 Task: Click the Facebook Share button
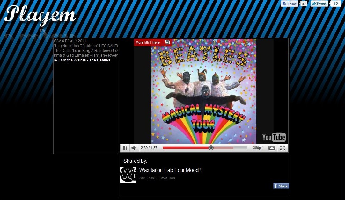click(281, 186)
